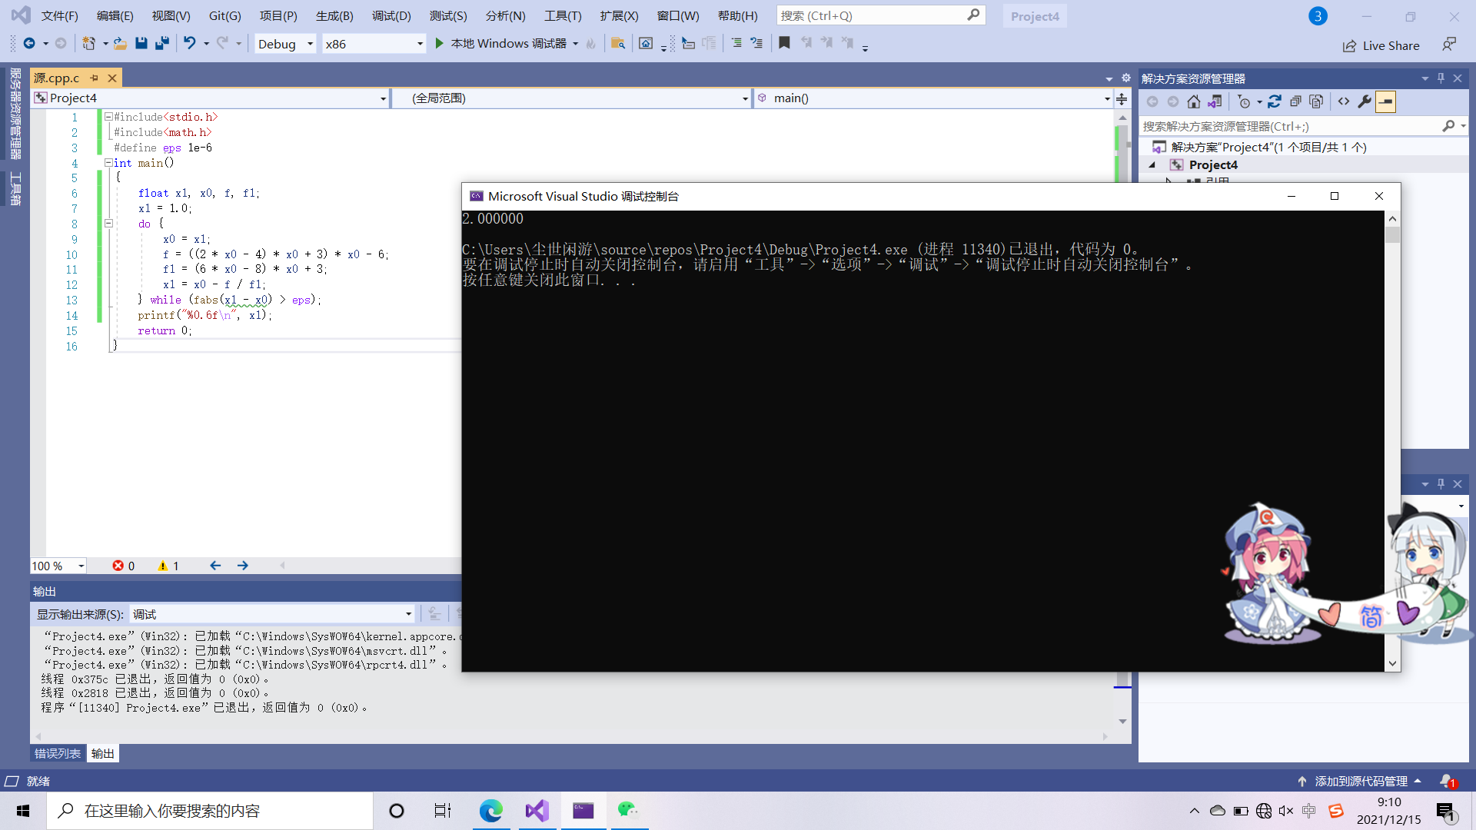Open the x86 platform dropdown

[420, 44]
